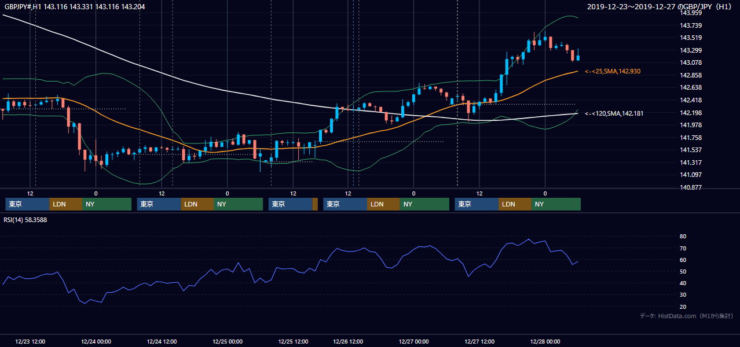Screen dimensions: 740x347
Task: Click the leftmost 東京 session block
Action: click(x=28, y=204)
